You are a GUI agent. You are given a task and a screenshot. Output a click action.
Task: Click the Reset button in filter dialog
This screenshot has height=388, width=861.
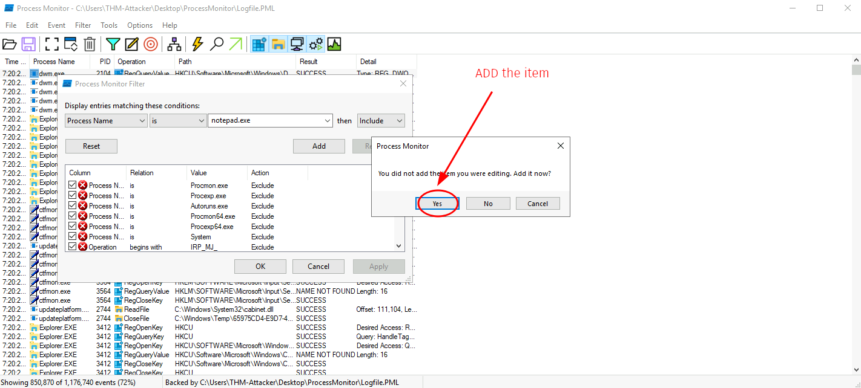[91, 146]
